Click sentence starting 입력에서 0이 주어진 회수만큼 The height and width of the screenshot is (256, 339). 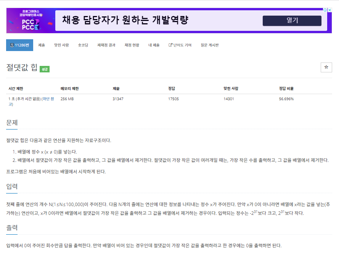click(144, 246)
